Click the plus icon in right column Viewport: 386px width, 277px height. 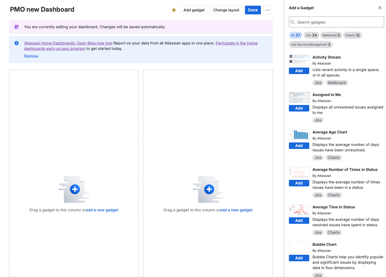pyautogui.click(x=209, y=189)
